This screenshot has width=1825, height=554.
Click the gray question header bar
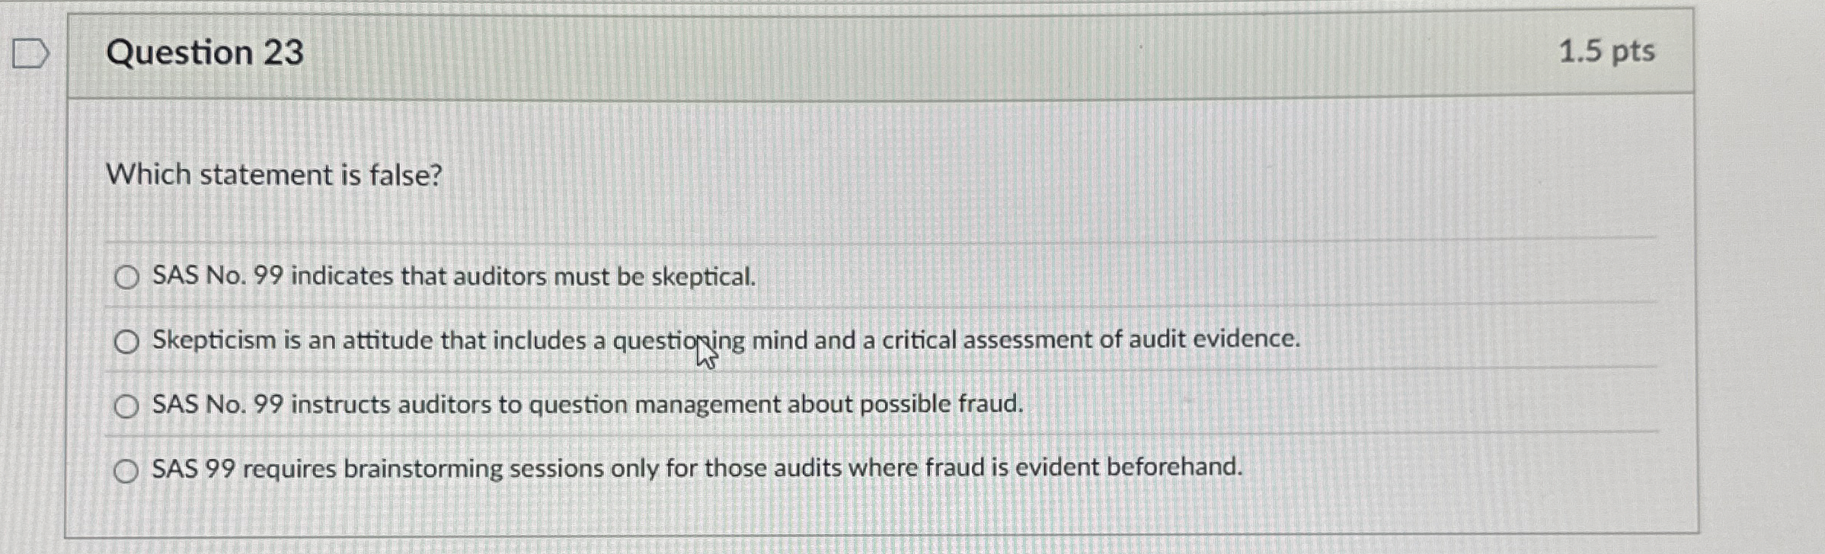(914, 52)
